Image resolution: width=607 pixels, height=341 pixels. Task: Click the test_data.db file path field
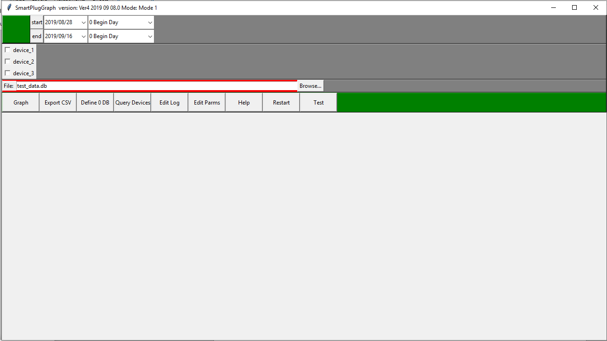click(x=156, y=86)
